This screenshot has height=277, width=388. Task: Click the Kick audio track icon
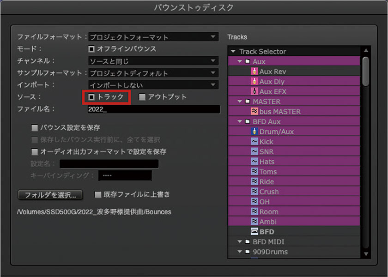255,141
